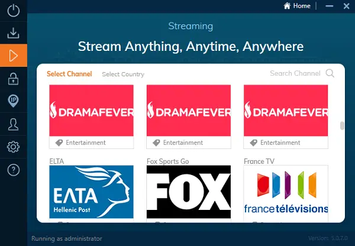The height and width of the screenshot is (246, 355).
Task: Open the France TV channel thumbnail
Action: tap(286, 192)
